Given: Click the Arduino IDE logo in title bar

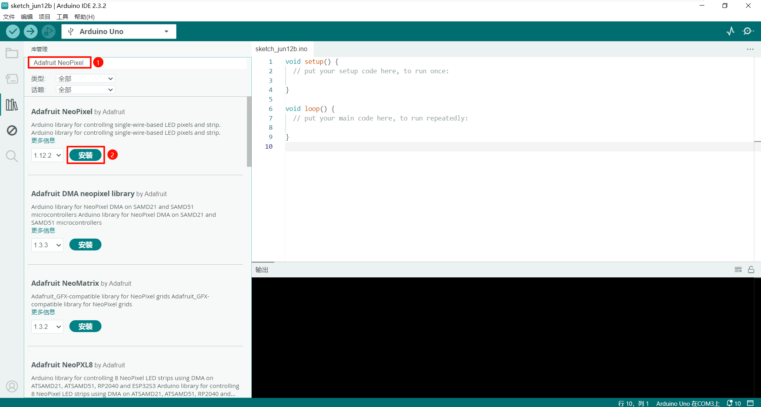Looking at the screenshot, I should 5,6.
